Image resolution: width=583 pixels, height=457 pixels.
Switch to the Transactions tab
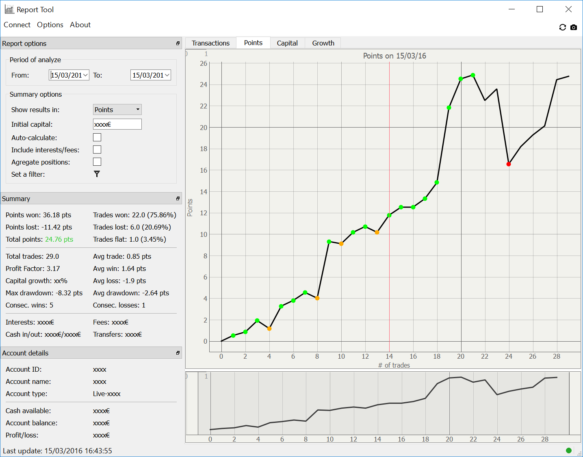point(210,43)
